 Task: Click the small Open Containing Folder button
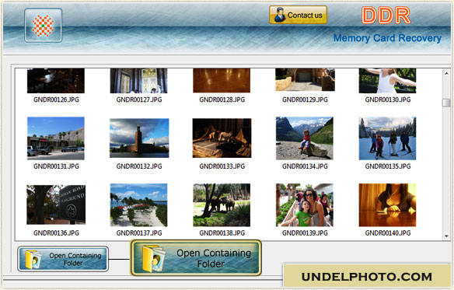(x=63, y=259)
